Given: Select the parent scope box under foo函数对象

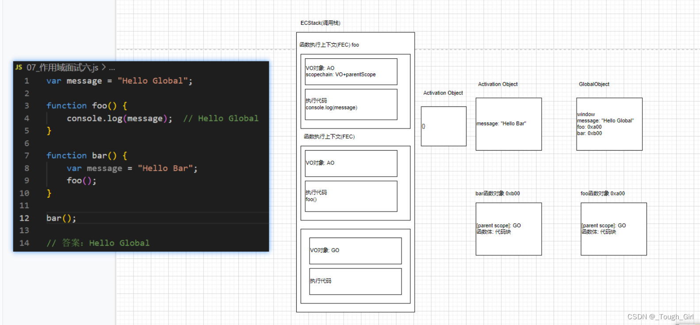Looking at the screenshot, I should click(x=614, y=229).
